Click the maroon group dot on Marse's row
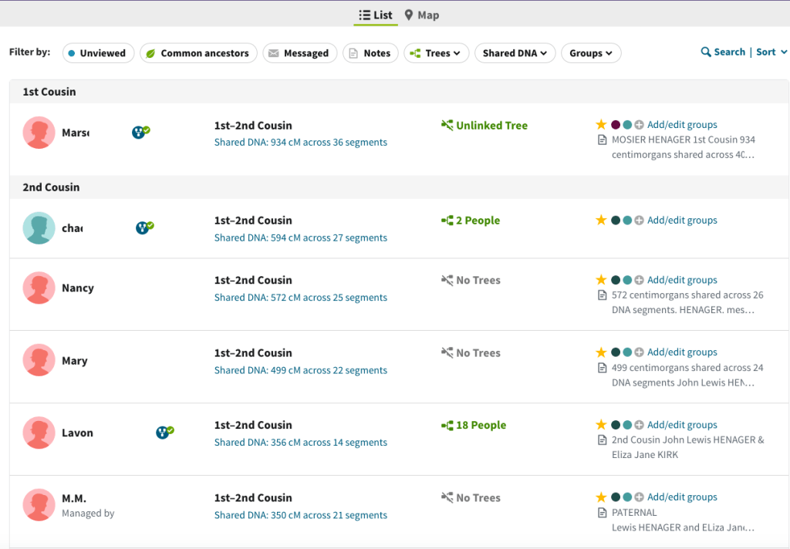Viewport: 790px width, 549px height. pyautogui.click(x=616, y=125)
